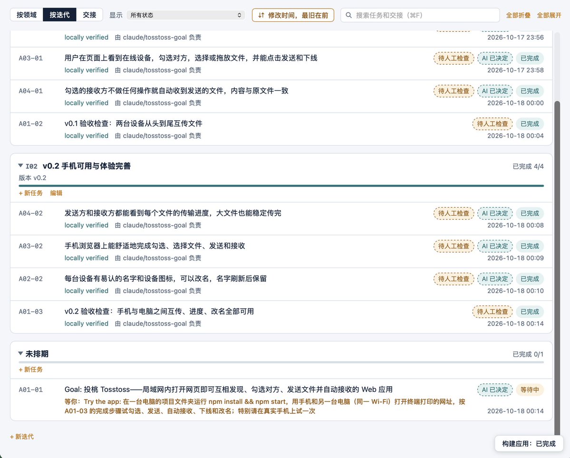The height and width of the screenshot is (458, 570).
Task: Click the 全部折叠 link
Action: pyautogui.click(x=518, y=15)
